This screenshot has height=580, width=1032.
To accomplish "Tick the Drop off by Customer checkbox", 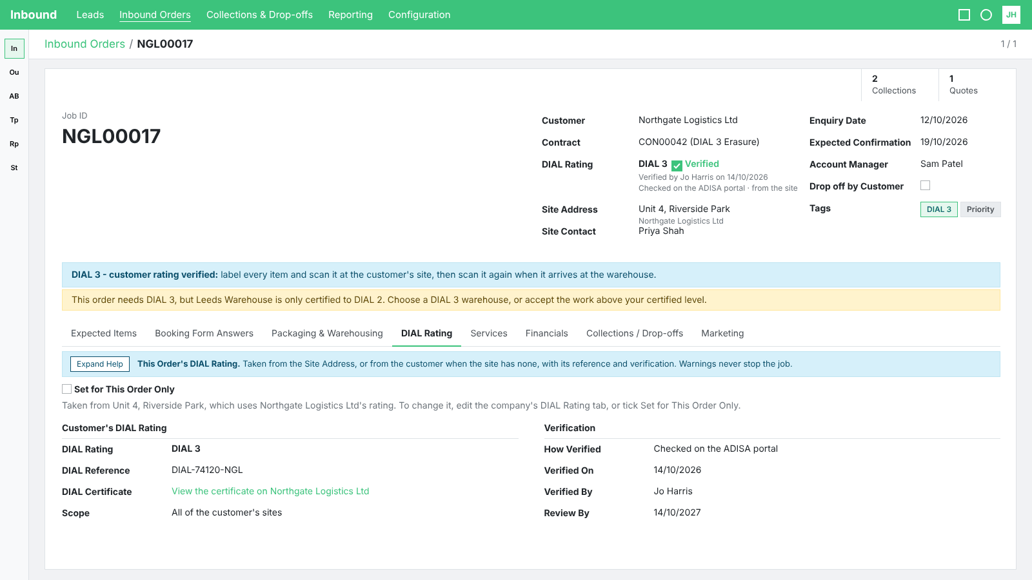I will pyautogui.click(x=925, y=186).
